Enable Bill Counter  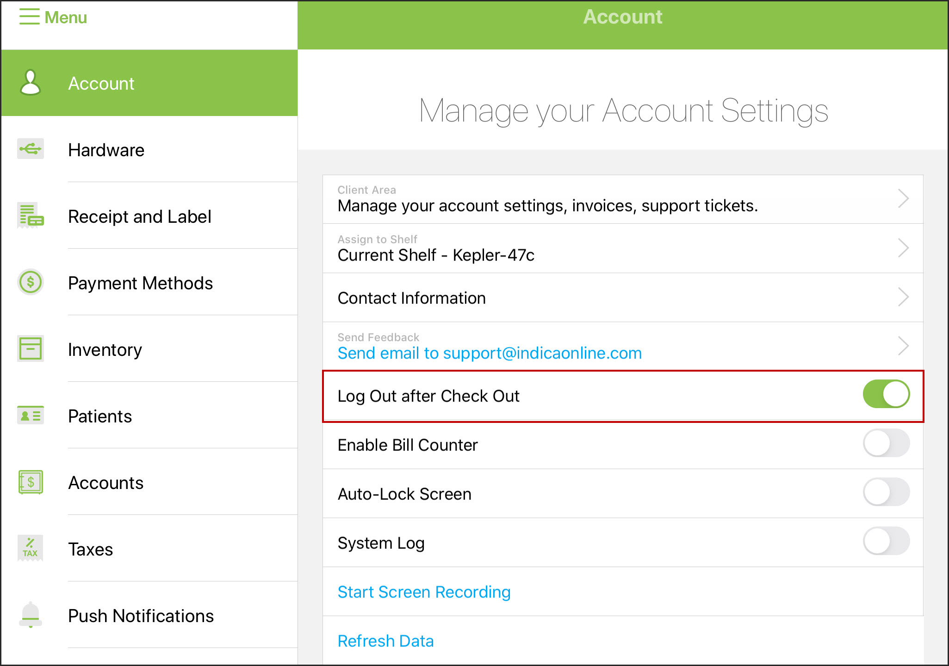tap(886, 443)
